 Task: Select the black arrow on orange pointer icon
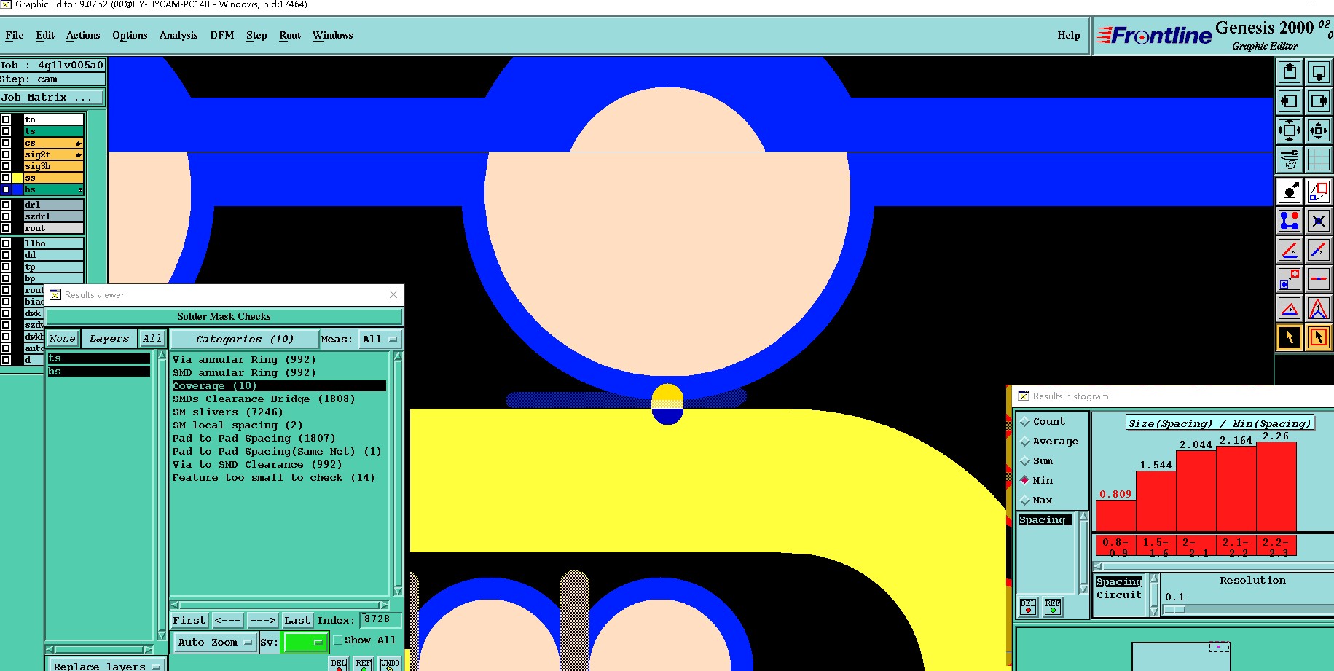point(1319,337)
